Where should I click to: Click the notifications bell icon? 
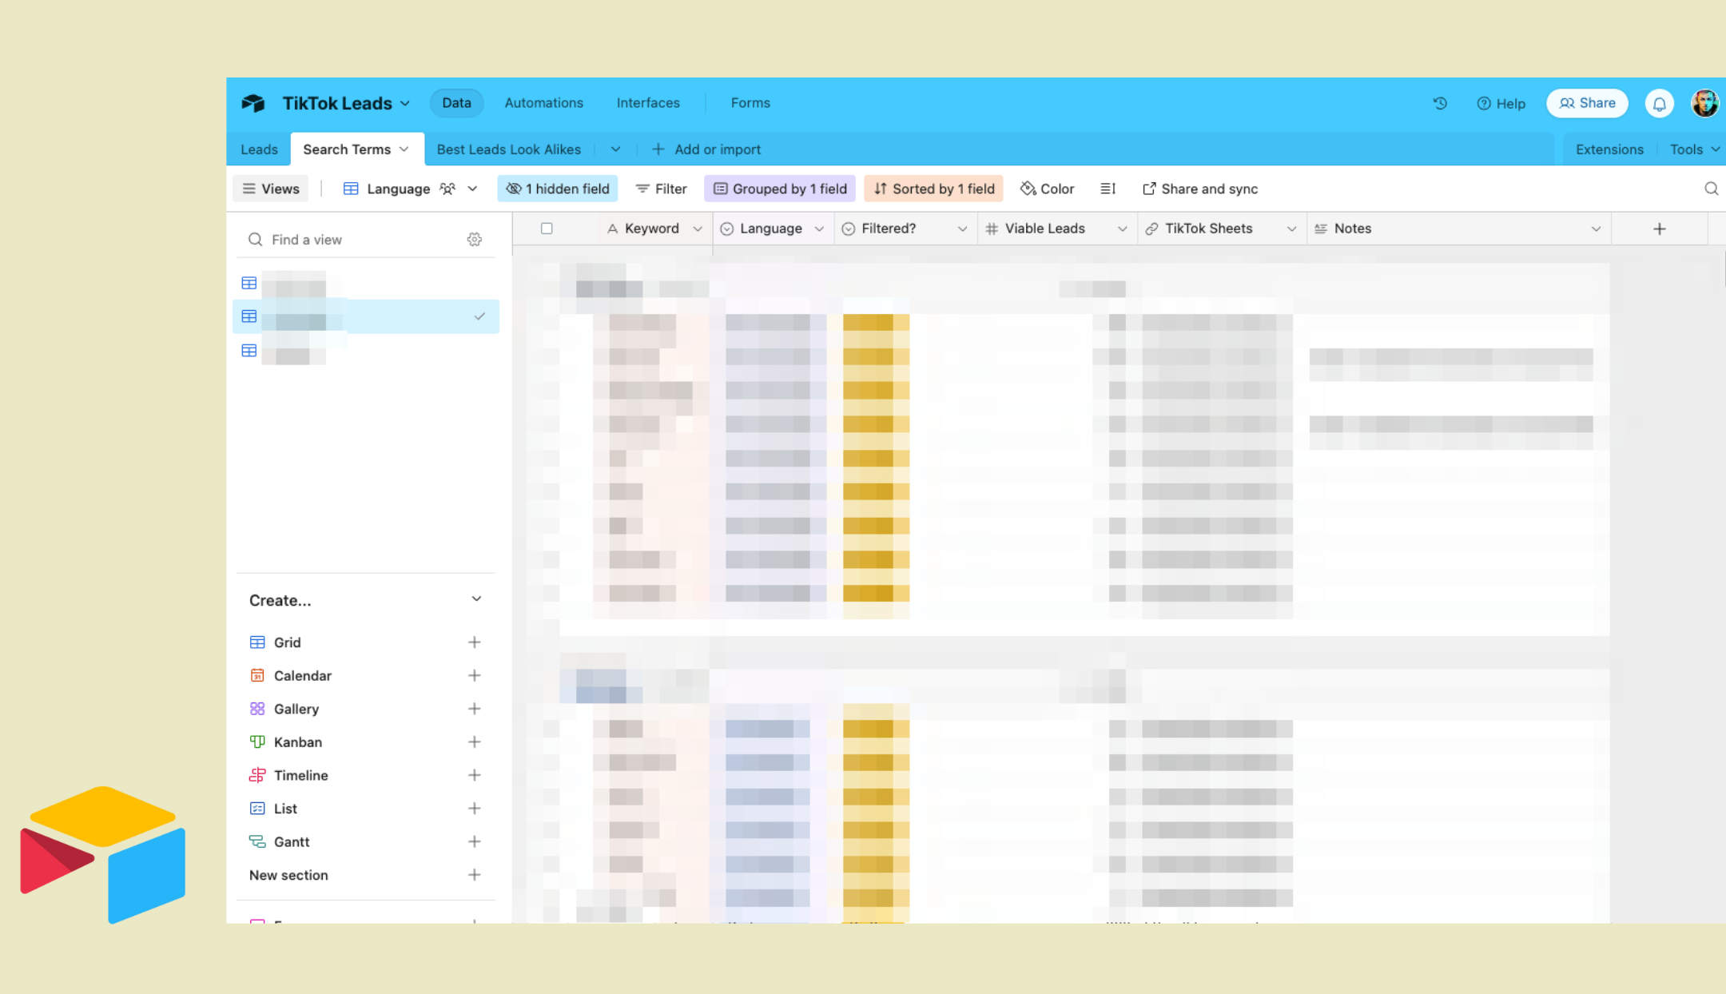click(1659, 104)
